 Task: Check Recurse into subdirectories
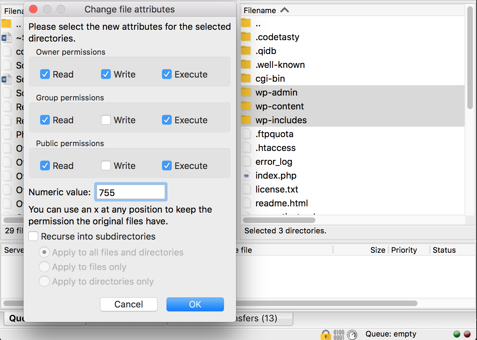pyautogui.click(x=34, y=236)
